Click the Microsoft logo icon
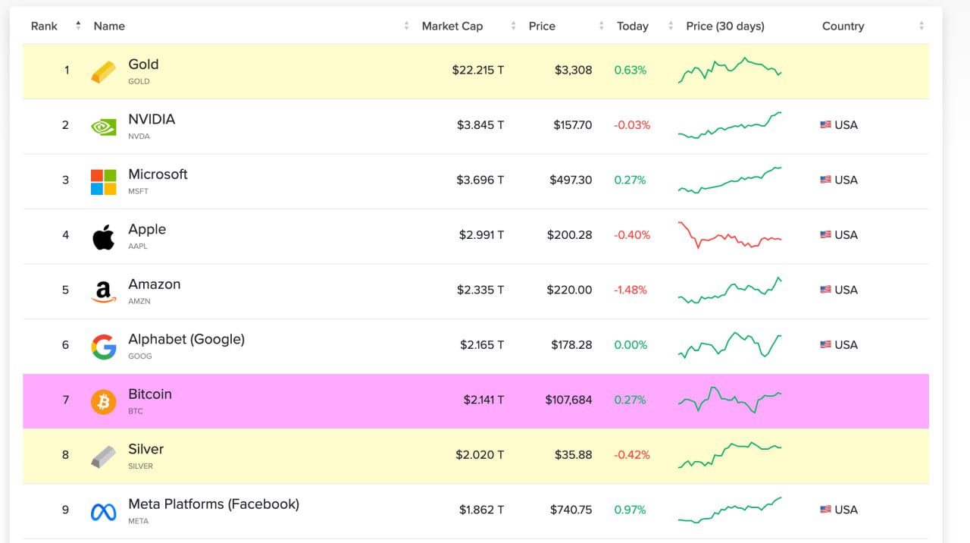Image resolution: width=970 pixels, height=543 pixels. 104,182
